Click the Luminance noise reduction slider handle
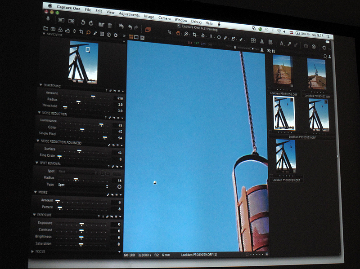Image resolution: width=360 pixels, height=269 pixels. 101,124
